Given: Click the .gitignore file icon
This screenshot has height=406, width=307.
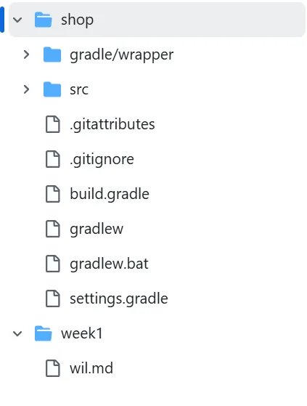Looking at the screenshot, I should click(x=53, y=159).
